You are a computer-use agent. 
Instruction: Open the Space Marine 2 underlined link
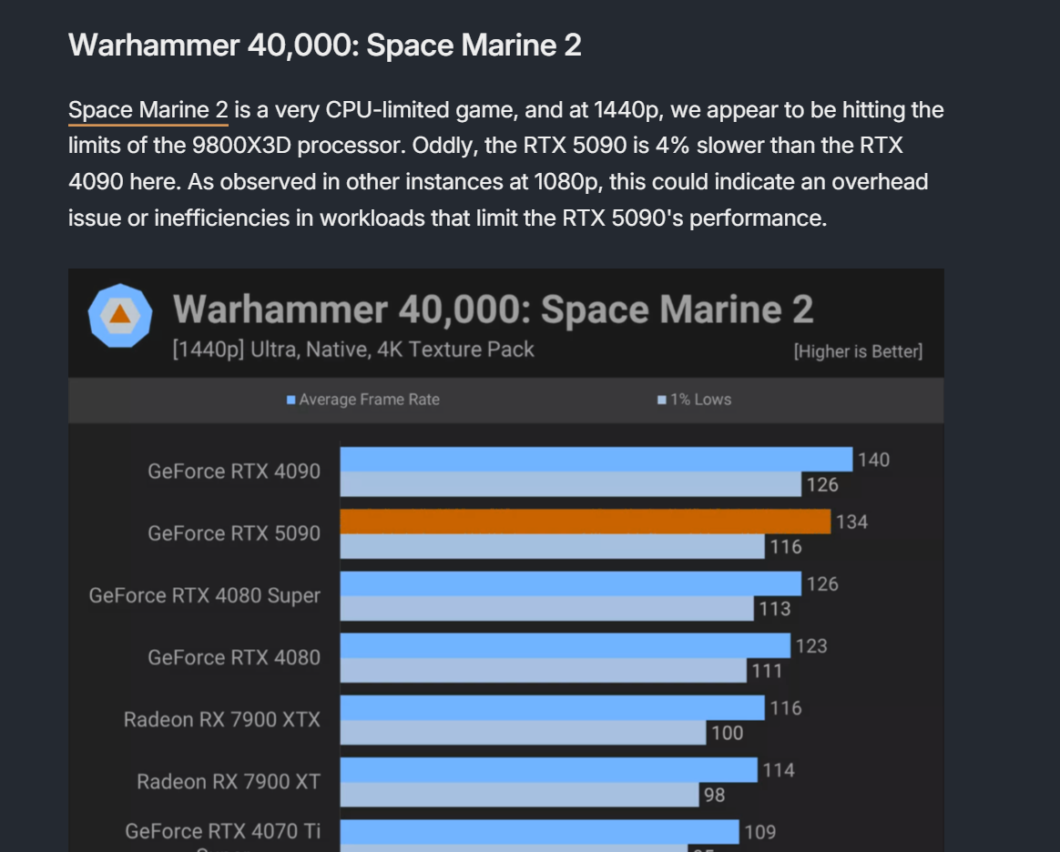click(148, 111)
